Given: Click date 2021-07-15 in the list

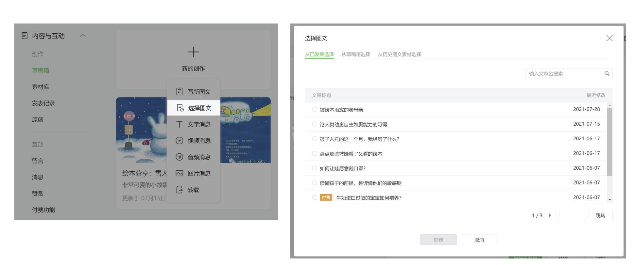Looking at the screenshot, I should pyautogui.click(x=587, y=124).
